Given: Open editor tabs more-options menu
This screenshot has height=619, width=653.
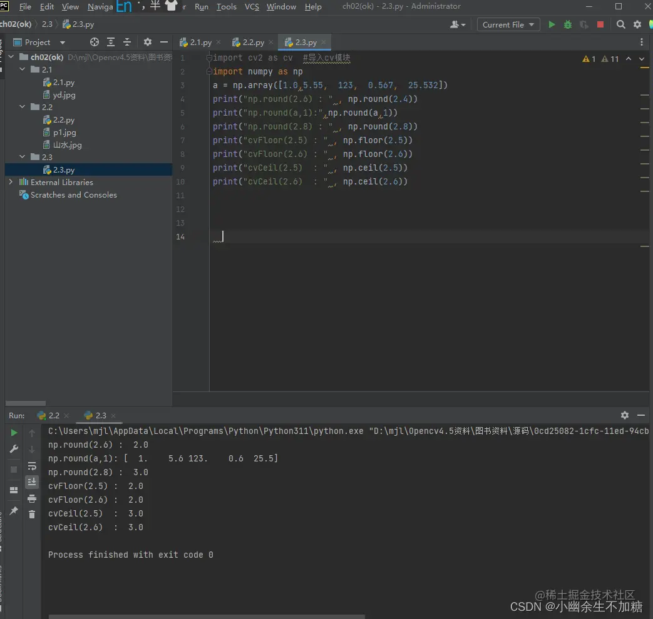Looking at the screenshot, I should 641,42.
